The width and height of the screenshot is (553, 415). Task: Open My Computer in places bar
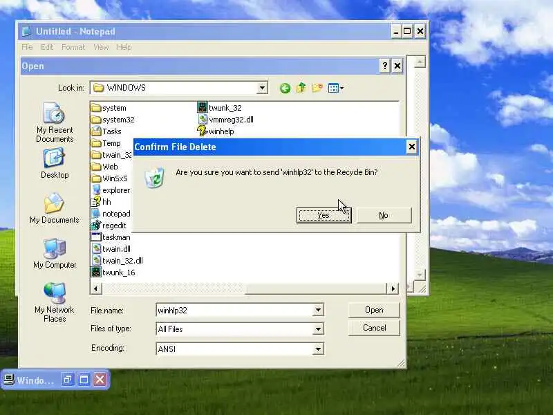pos(55,253)
